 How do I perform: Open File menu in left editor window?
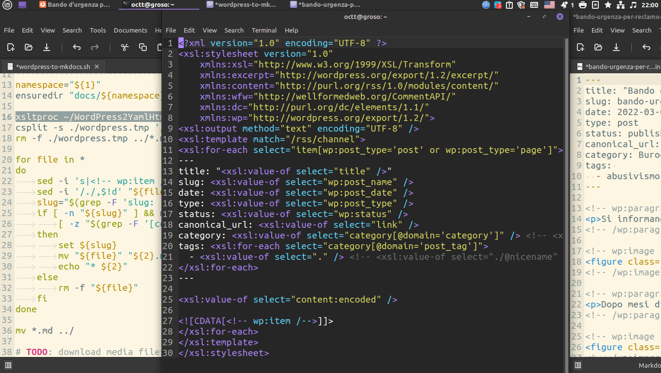coord(9,30)
